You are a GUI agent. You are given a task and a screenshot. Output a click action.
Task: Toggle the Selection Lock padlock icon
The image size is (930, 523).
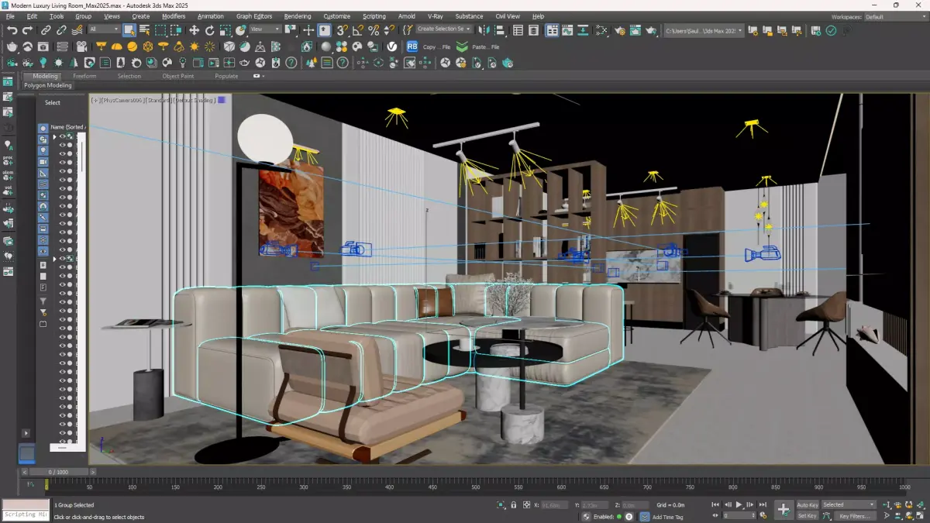513,504
